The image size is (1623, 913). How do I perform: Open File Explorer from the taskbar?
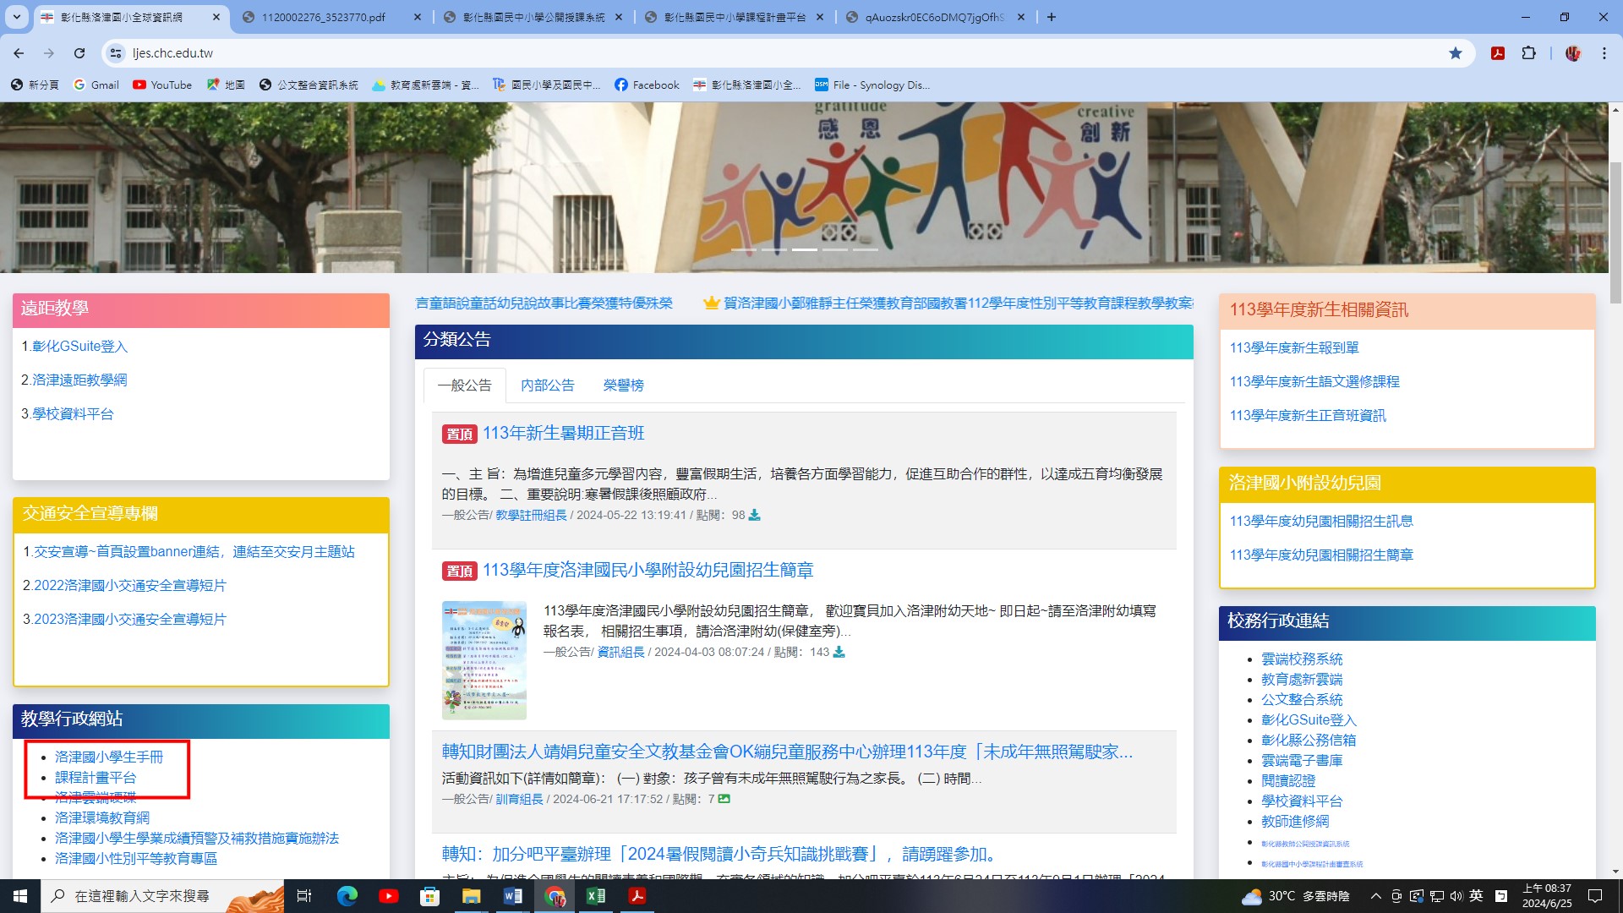pos(471,896)
